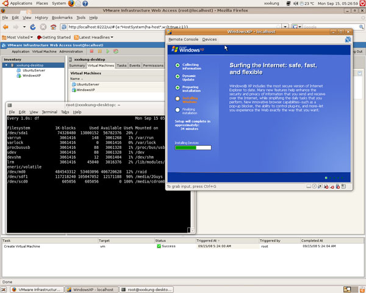Open the Most Visited bookmarks dropdown
This screenshot has height=293, width=366.
[x=17, y=37]
